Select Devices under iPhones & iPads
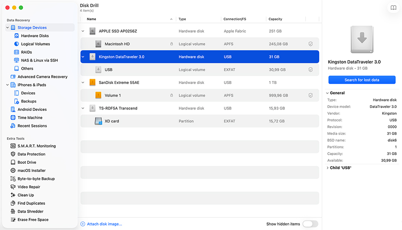This screenshot has width=402, height=230. pos(28,93)
